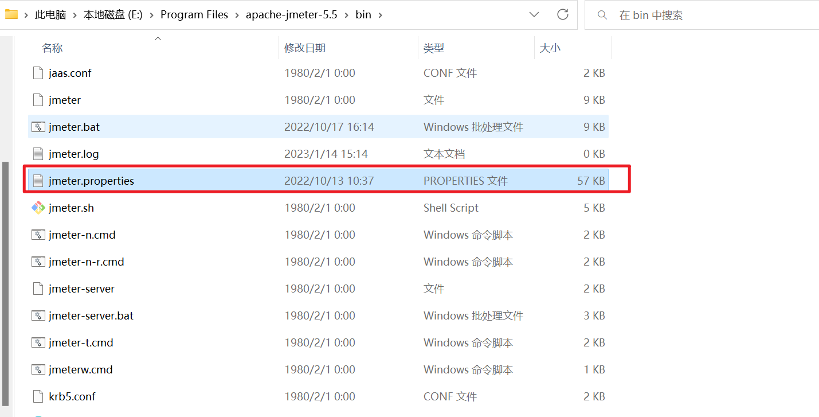
Task: Select the jmeter file name
Action: 65,100
